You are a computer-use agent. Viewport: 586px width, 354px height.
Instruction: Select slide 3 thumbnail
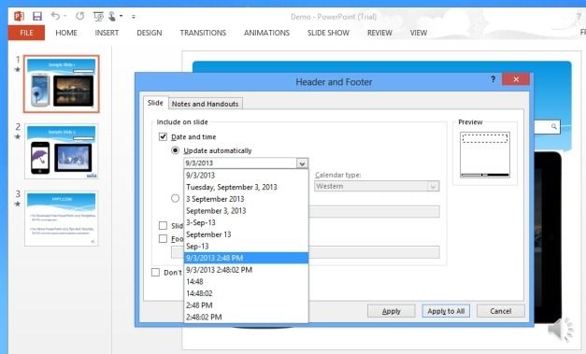(62, 219)
